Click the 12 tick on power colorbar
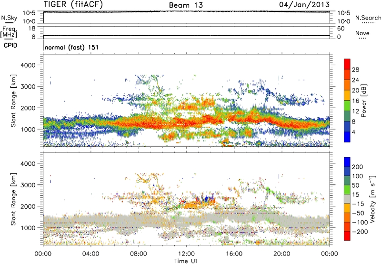The image size is (381, 264). pos(355,112)
